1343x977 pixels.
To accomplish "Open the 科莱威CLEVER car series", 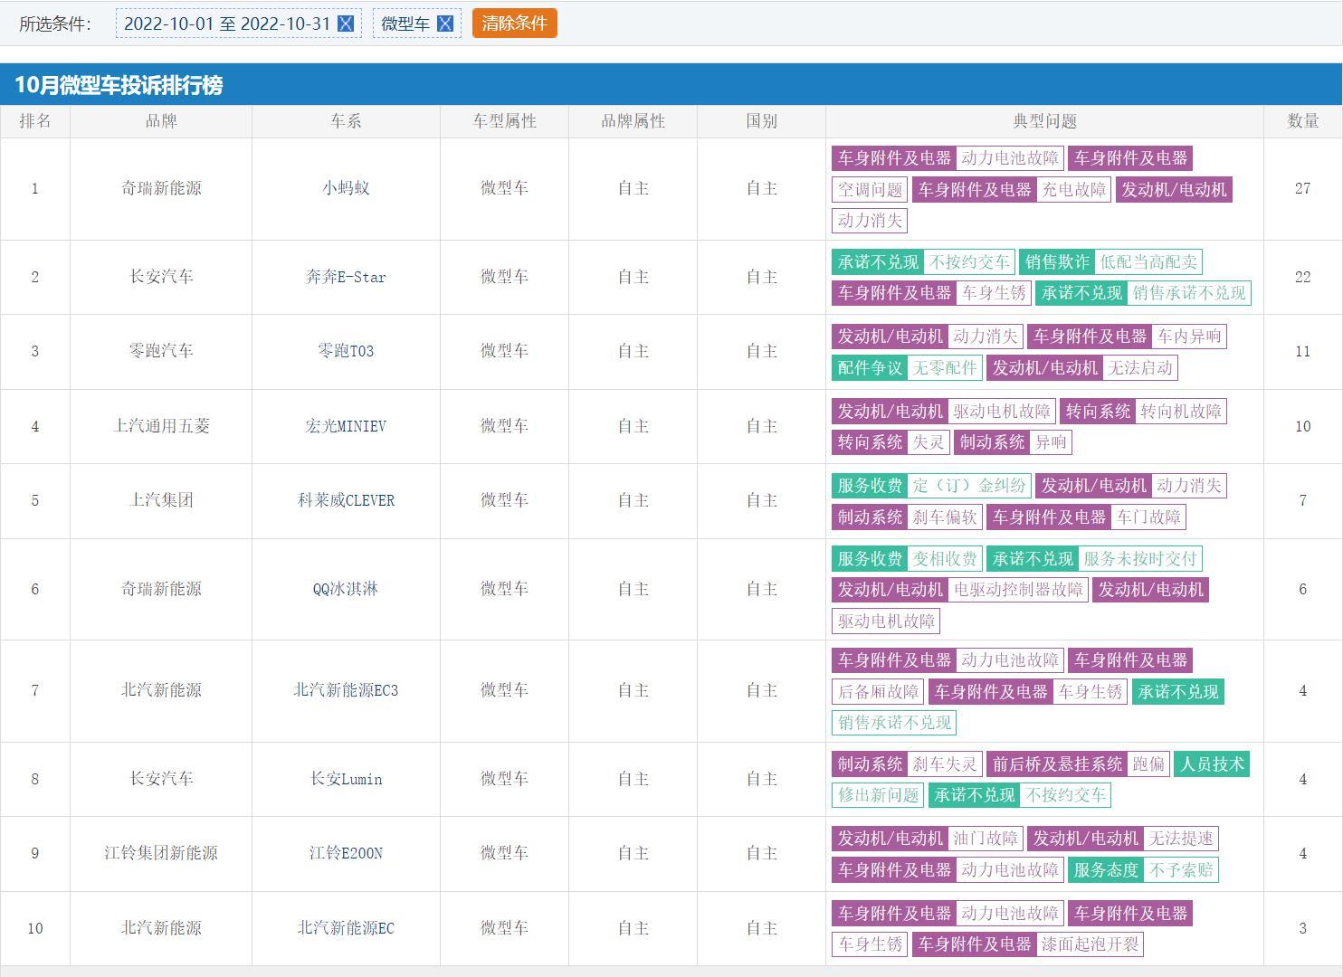I will (346, 500).
